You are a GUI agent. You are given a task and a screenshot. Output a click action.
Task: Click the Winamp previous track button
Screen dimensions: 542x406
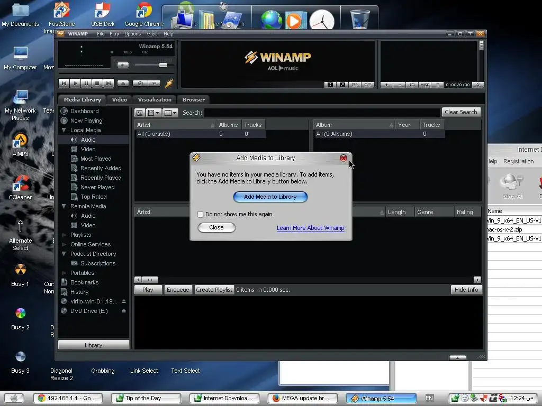click(64, 83)
